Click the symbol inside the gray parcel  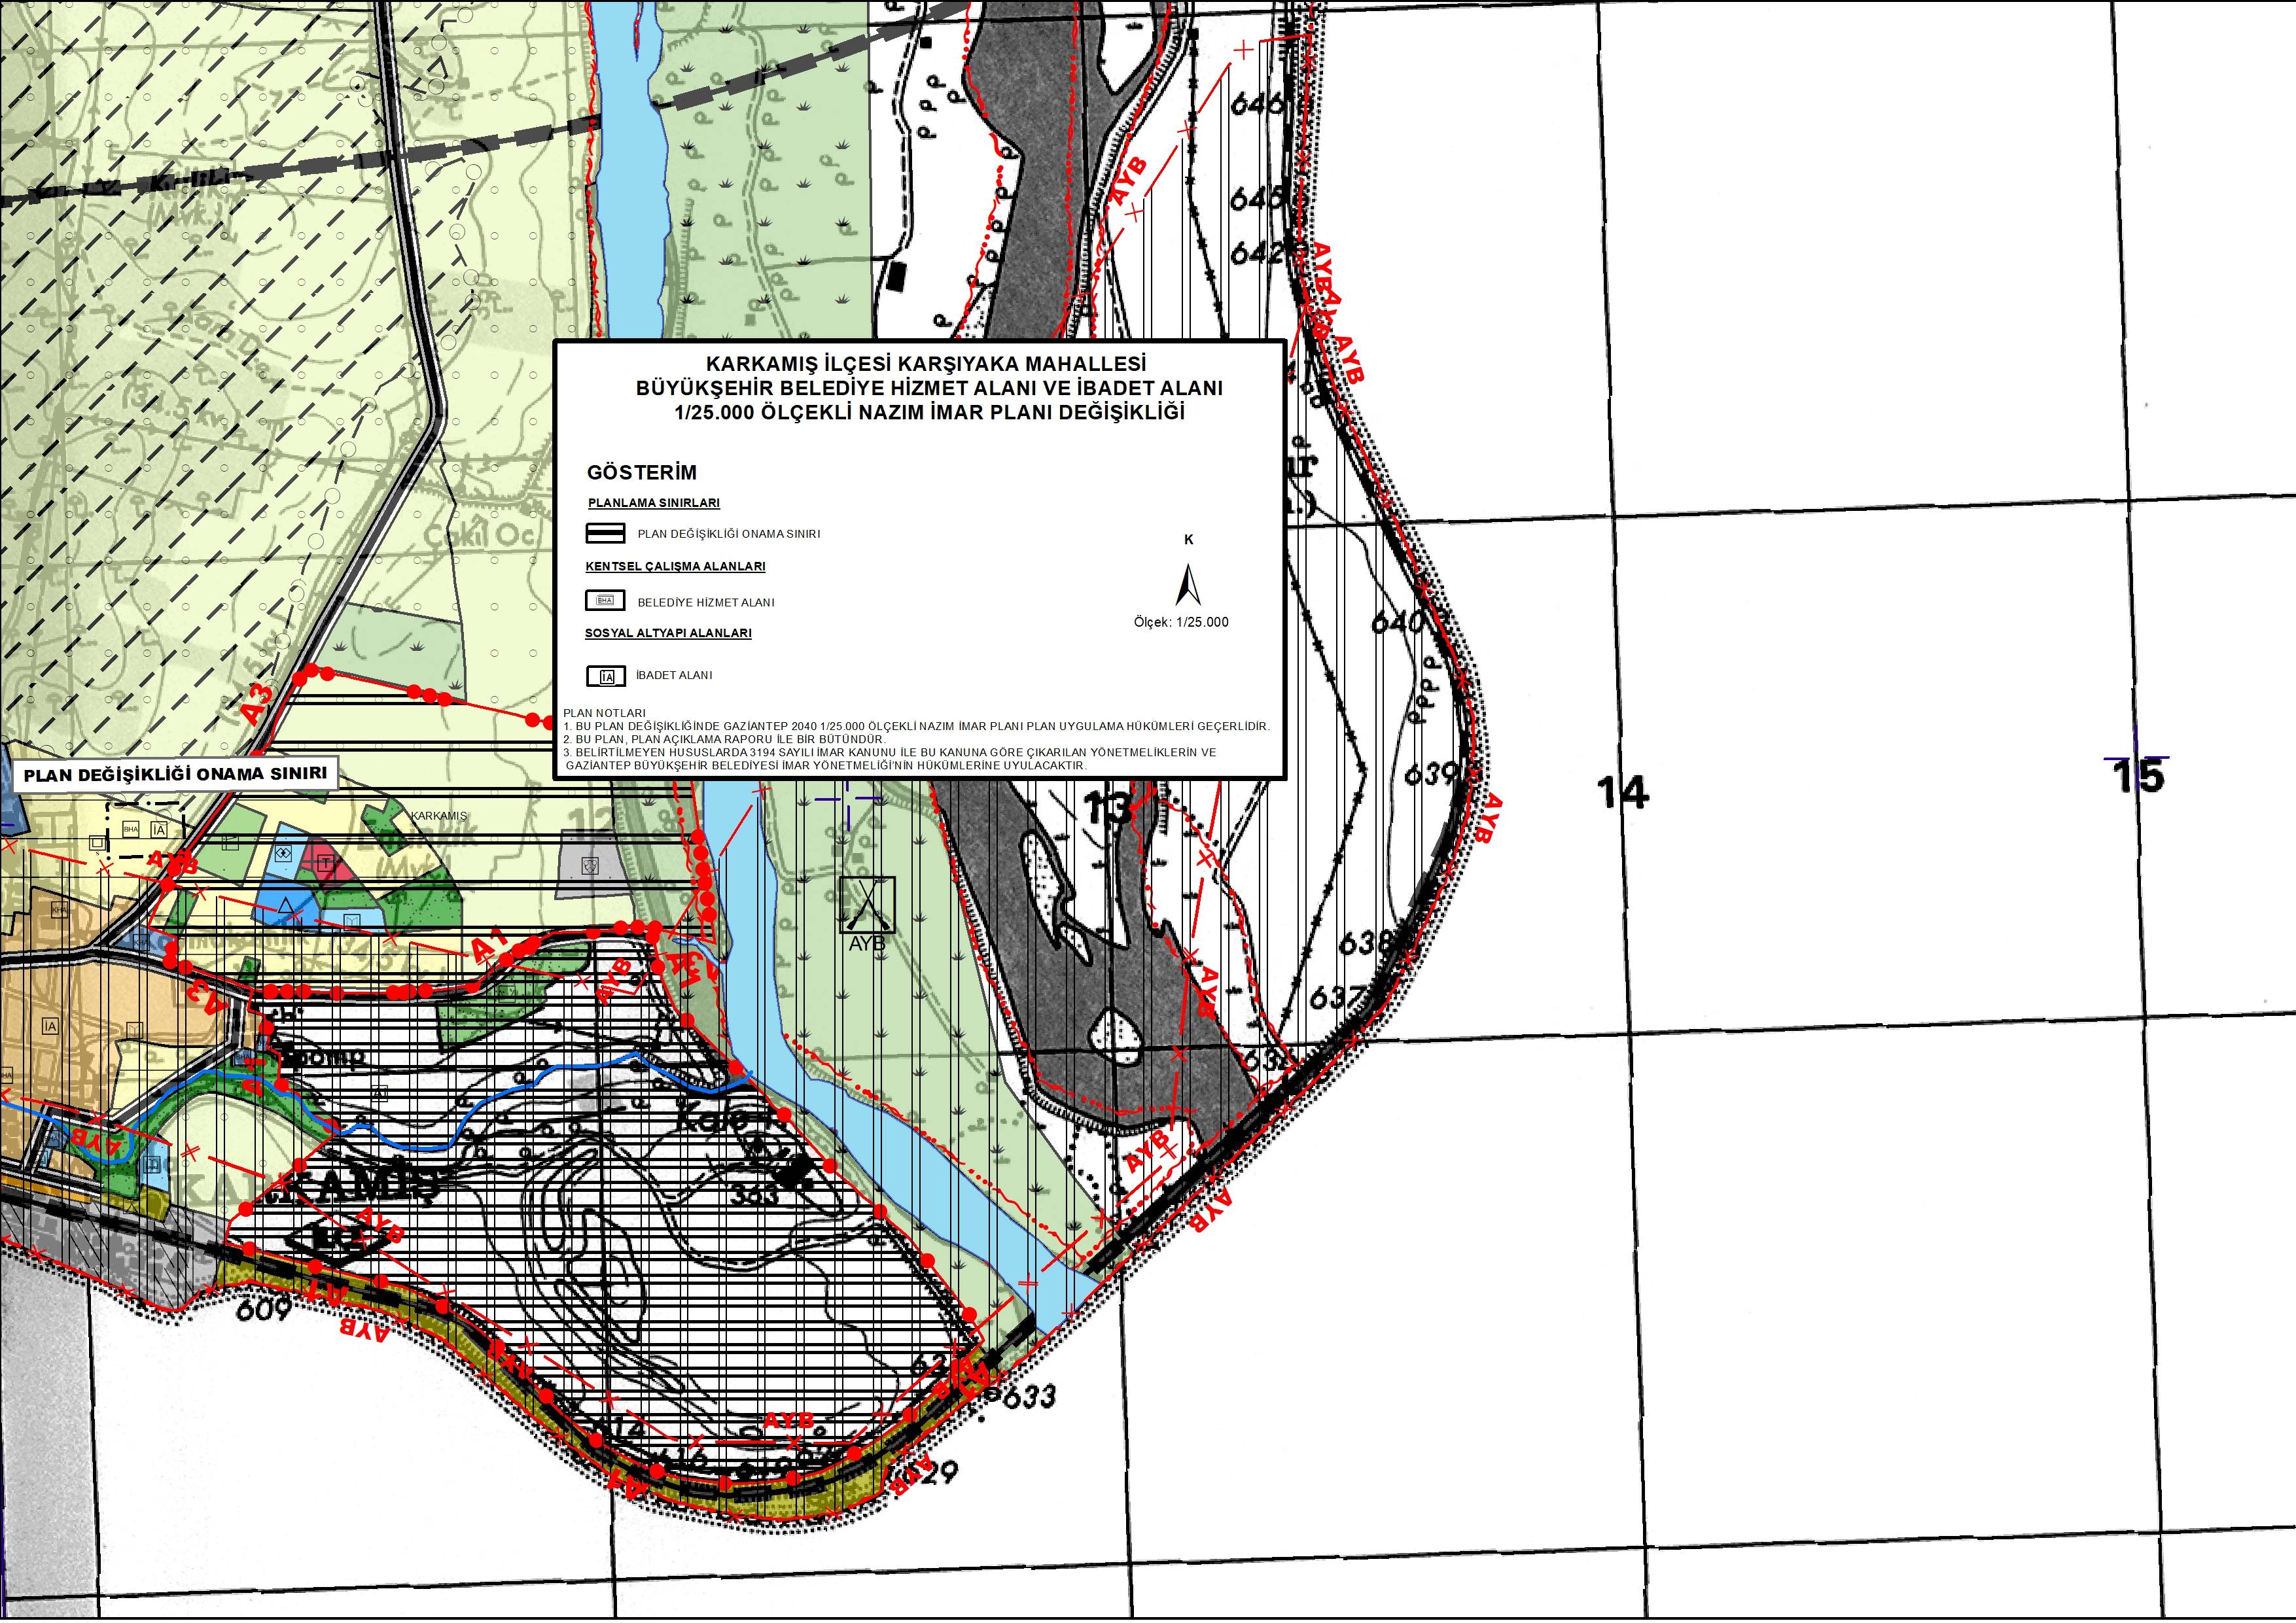[590, 866]
